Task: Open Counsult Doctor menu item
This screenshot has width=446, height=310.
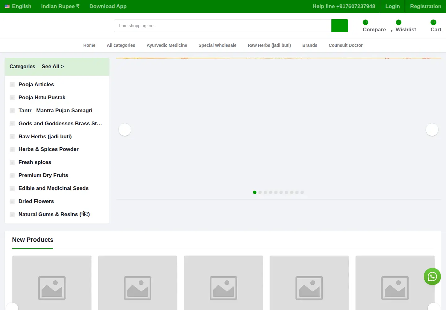Action: [x=346, y=45]
